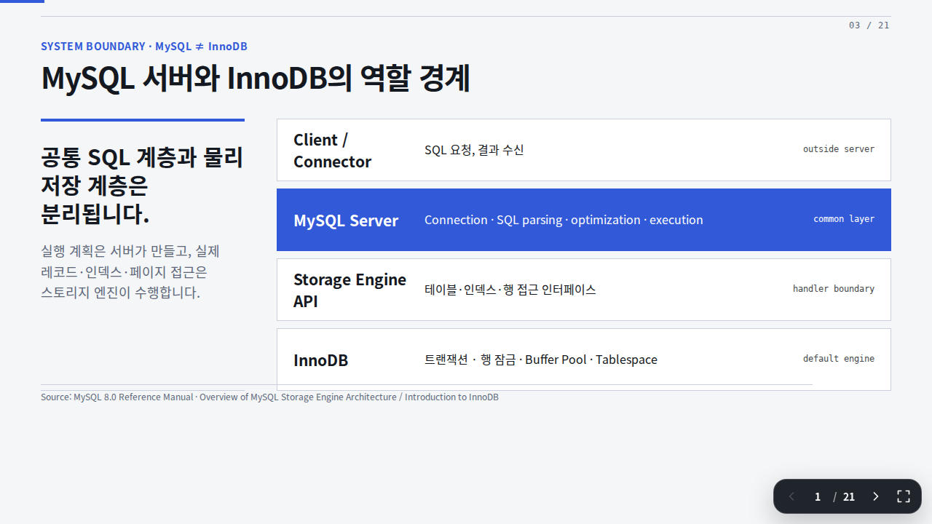Viewport: 932px width, 524px height.
Task: Click the slide title 'MySQL 서버와 InnoDB의 역할 경계'
Action: point(256,79)
